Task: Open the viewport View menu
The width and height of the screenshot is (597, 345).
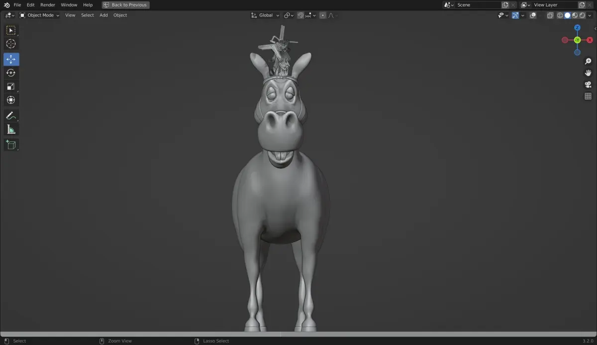Action: [70, 15]
